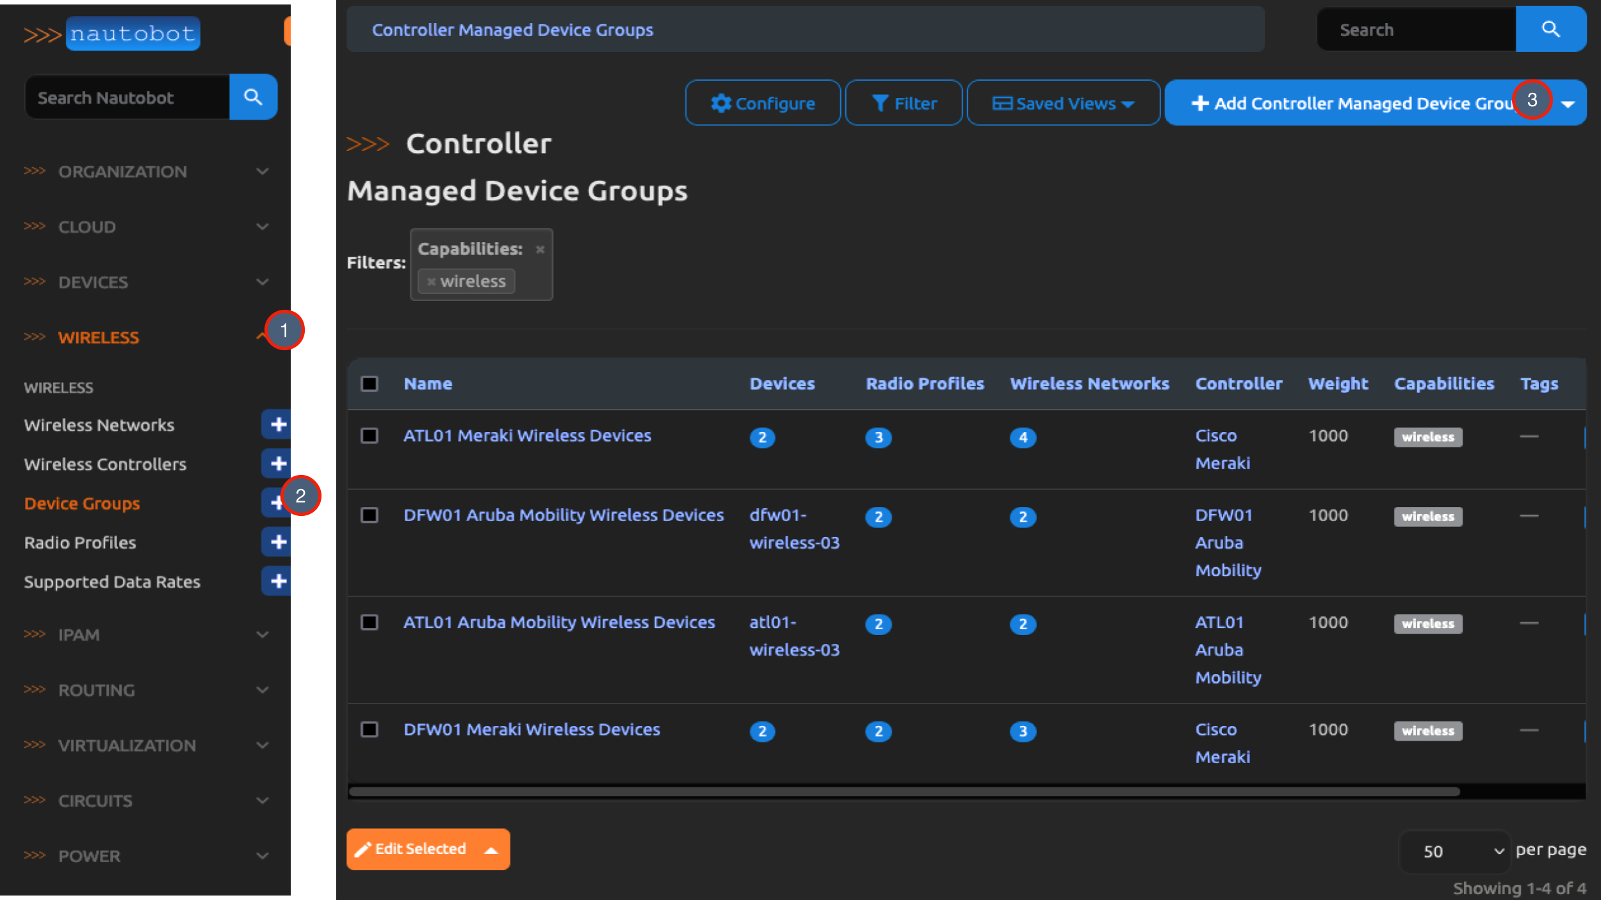The width and height of the screenshot is (1601, 900).
Task: Click the plus icon next to Device Groups
Action: click(x=277, y=502)
